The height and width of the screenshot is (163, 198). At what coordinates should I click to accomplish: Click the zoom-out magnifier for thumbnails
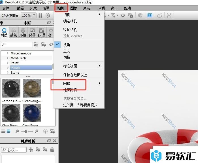tap(17, 131)
